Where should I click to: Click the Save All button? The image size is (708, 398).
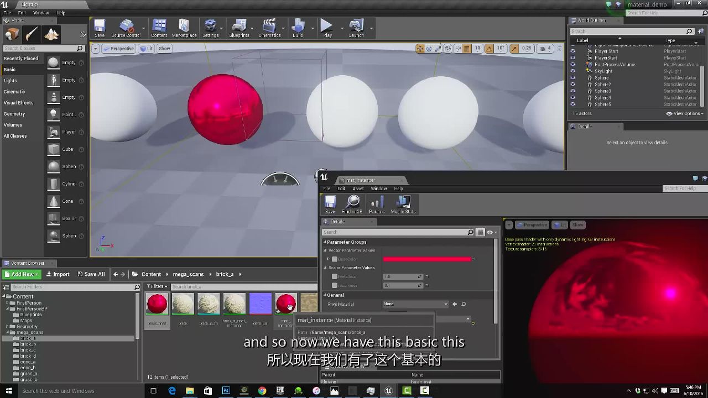[x=90, y=274]
